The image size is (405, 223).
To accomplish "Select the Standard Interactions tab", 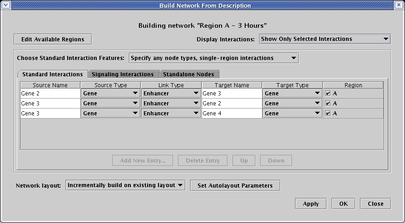I will coord(52,74).
